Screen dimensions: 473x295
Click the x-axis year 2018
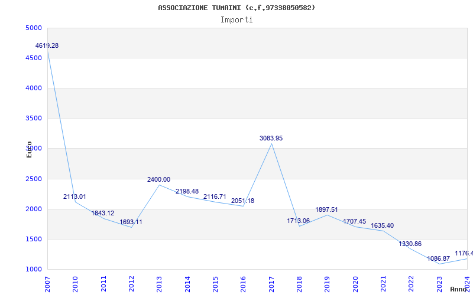pyautogui.click(x=299, y=284)
